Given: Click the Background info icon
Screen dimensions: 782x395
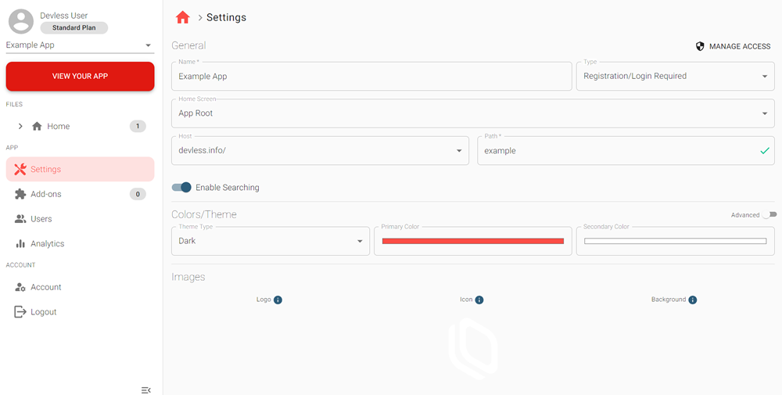Looking at the screenshot, I should (693, 300).
